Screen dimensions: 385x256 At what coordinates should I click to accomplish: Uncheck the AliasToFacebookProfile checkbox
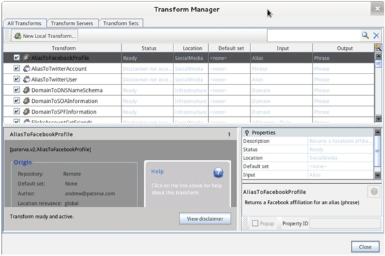(16, 57)
